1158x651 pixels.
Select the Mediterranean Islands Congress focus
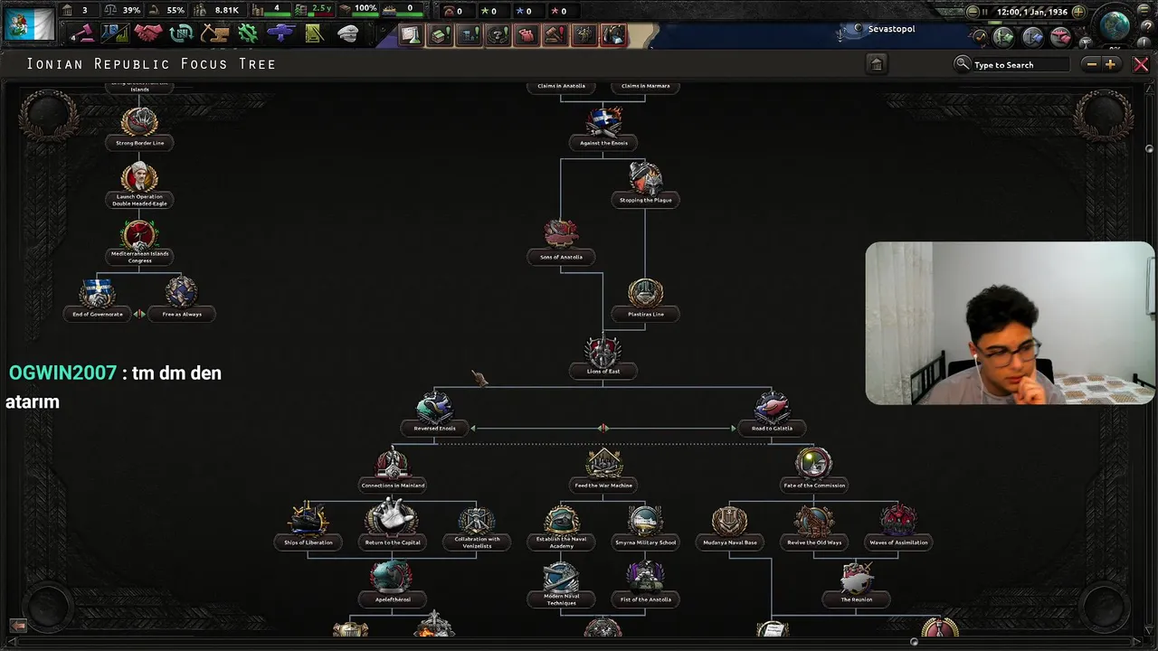pyautogui.click(x=139, y=242)
